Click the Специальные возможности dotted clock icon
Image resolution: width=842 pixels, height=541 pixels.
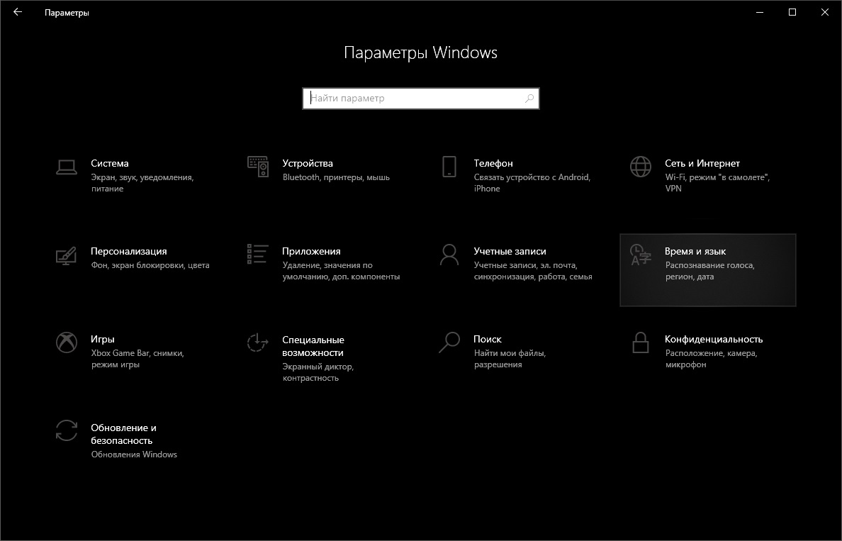258,342
